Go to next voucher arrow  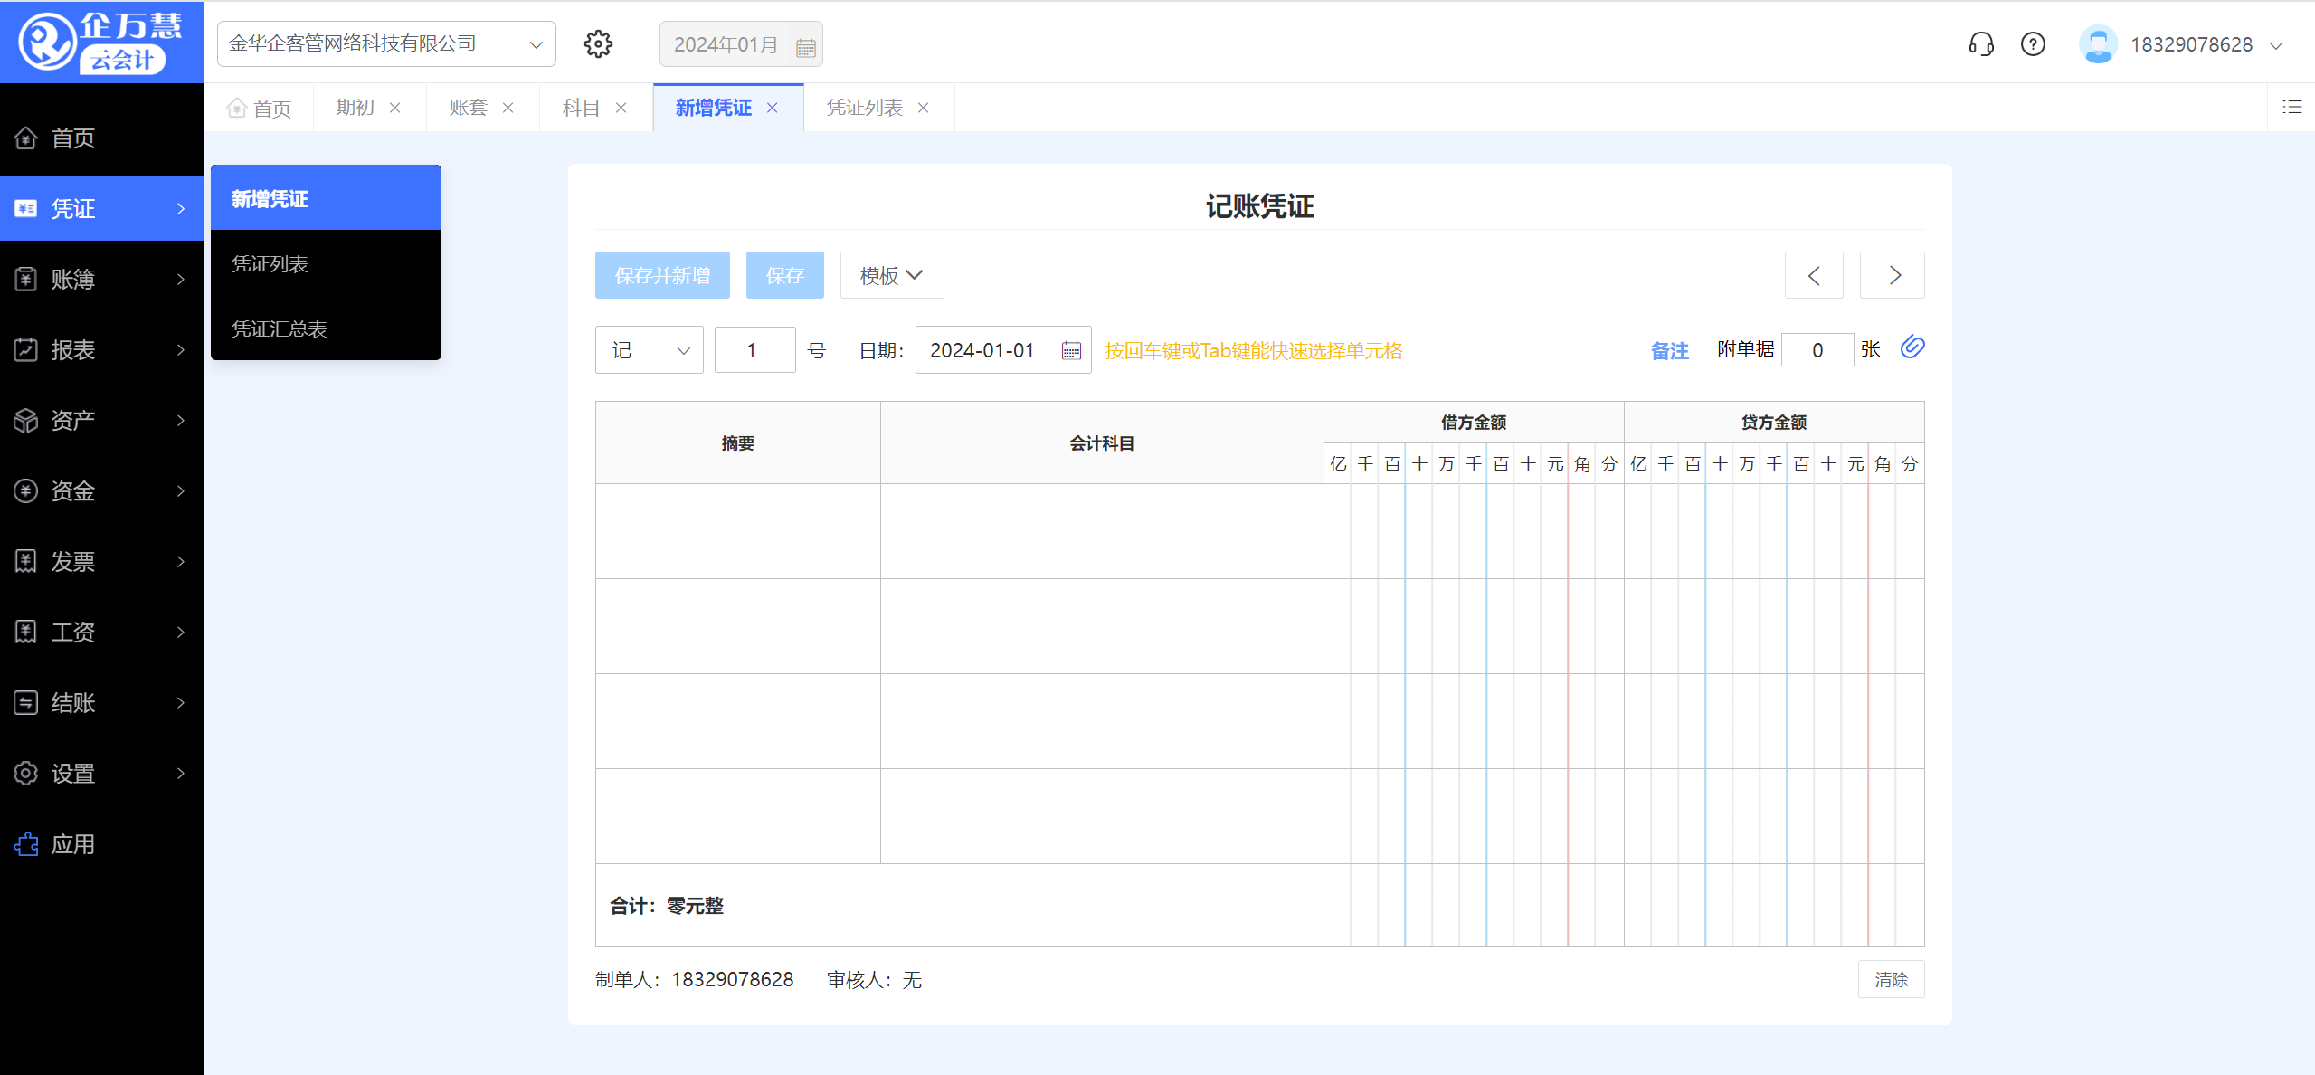1893,275
